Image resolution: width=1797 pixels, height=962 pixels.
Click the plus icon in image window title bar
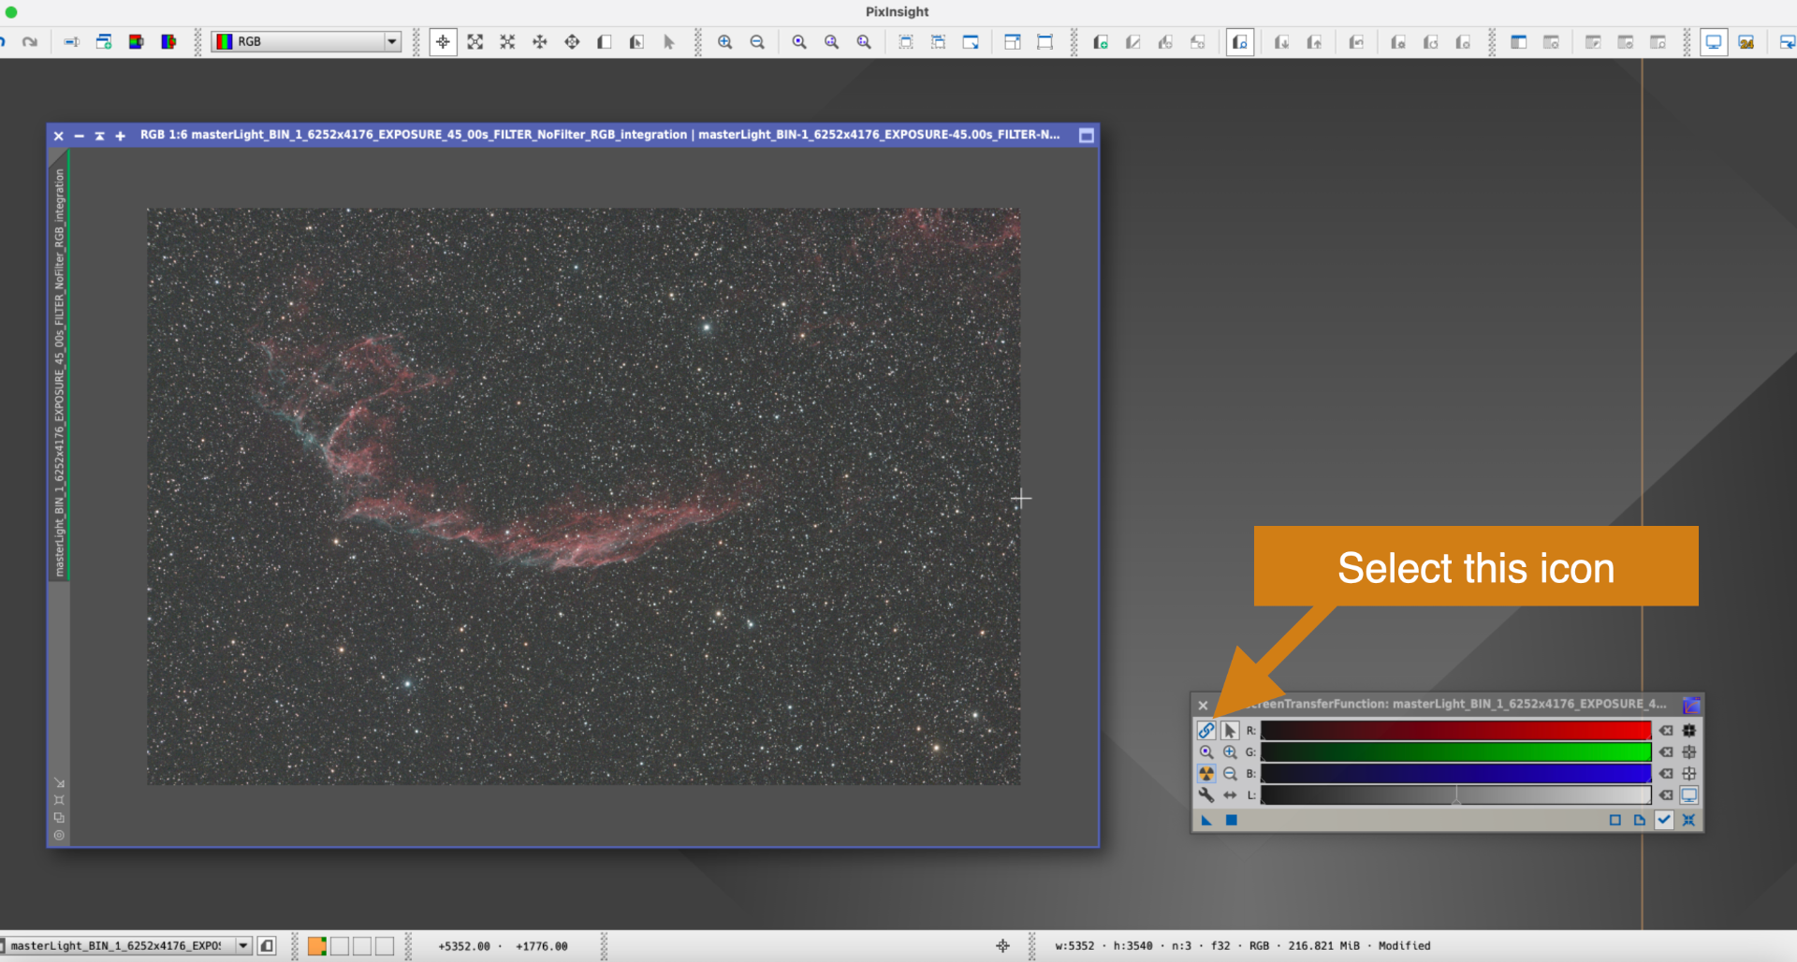point(120,136)
